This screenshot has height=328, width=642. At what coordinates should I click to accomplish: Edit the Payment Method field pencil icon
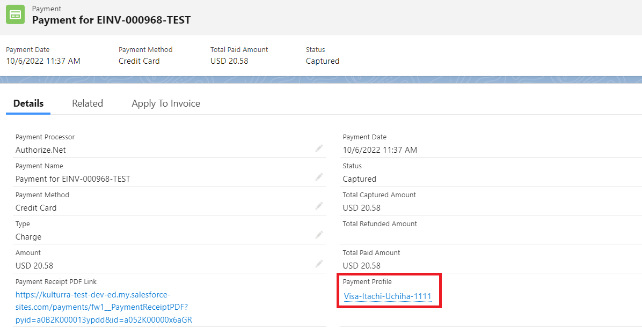(x=319, y=206)
